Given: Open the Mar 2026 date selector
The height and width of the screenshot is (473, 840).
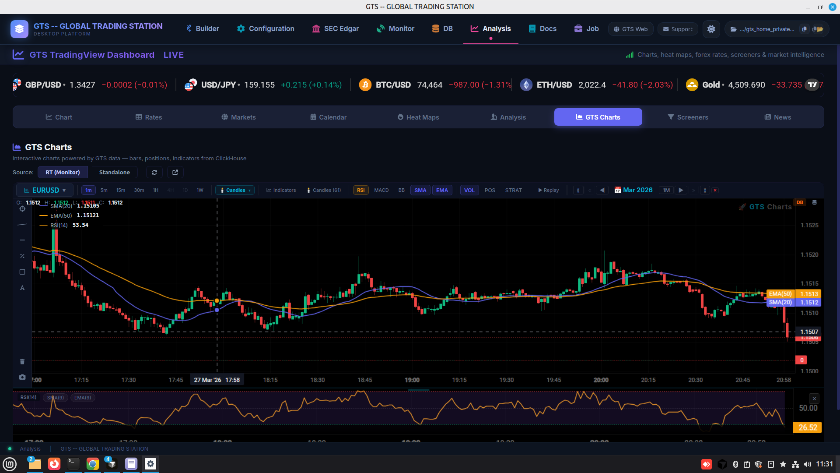Looking at the screenshot, I should click(638, 190).
